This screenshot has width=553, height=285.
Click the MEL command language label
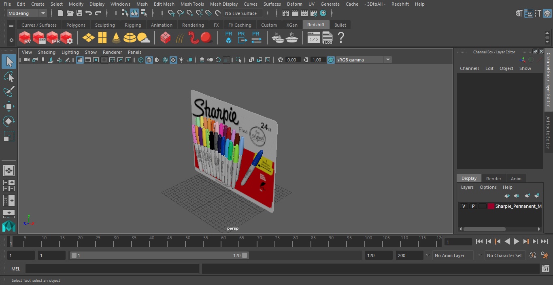click(15, 269)
